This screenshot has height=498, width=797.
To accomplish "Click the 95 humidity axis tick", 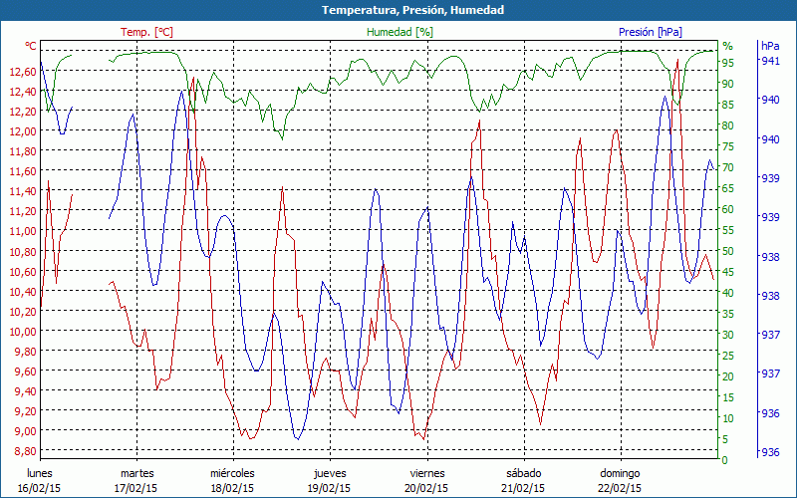I will tap(728, 63).
